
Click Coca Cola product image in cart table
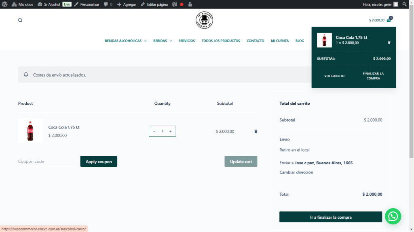30,131
